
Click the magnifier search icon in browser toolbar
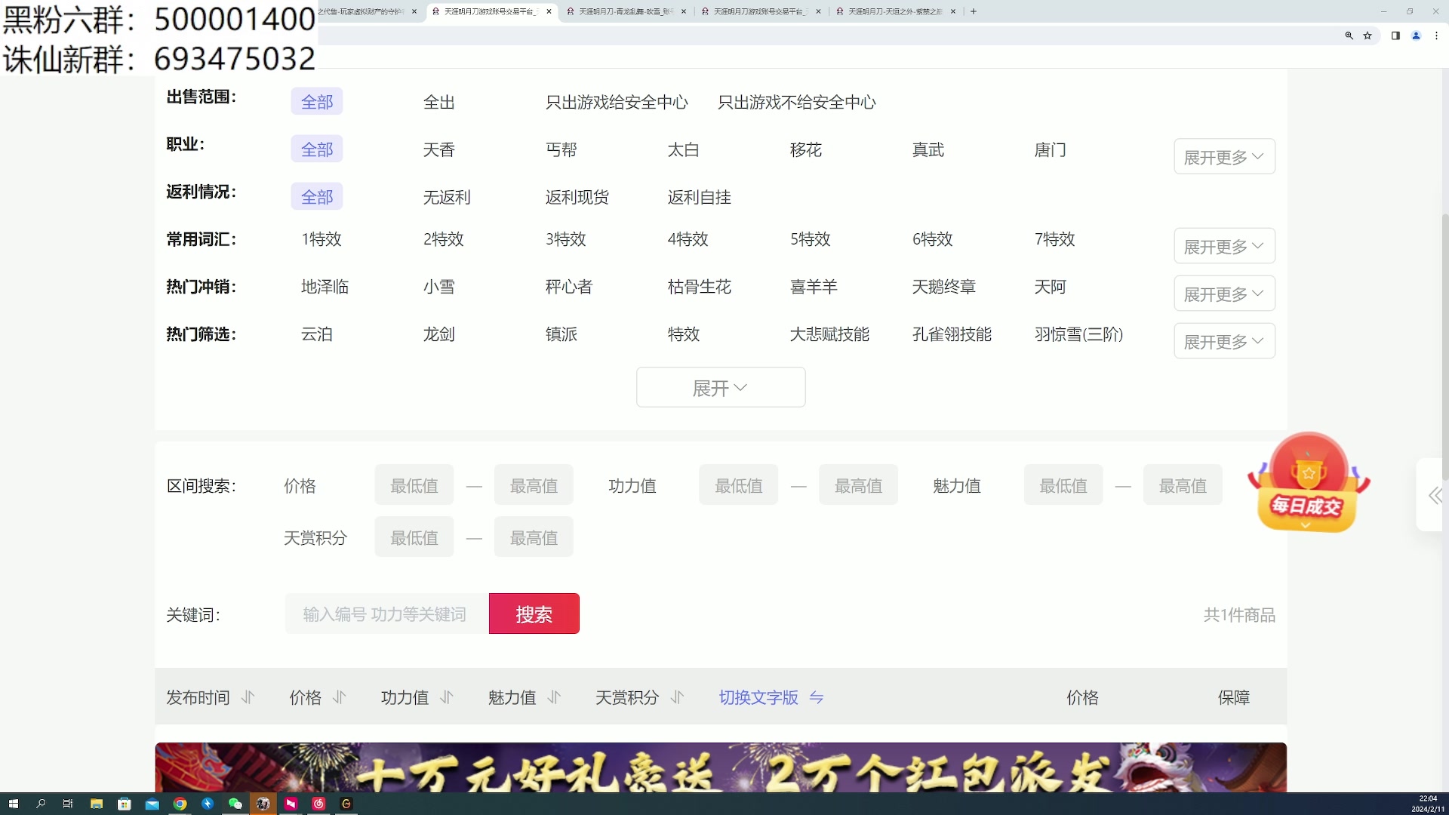pos(1349,35)
